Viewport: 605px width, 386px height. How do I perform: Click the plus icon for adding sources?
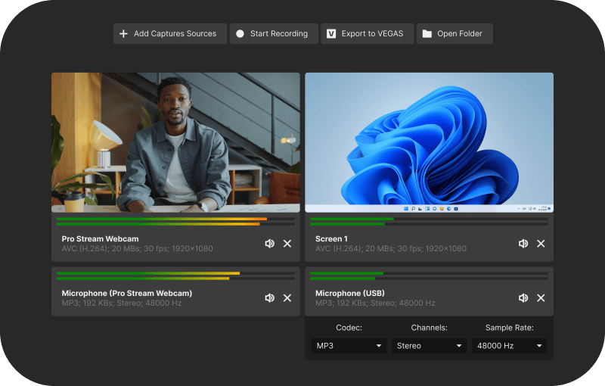[x=124, y=34]
